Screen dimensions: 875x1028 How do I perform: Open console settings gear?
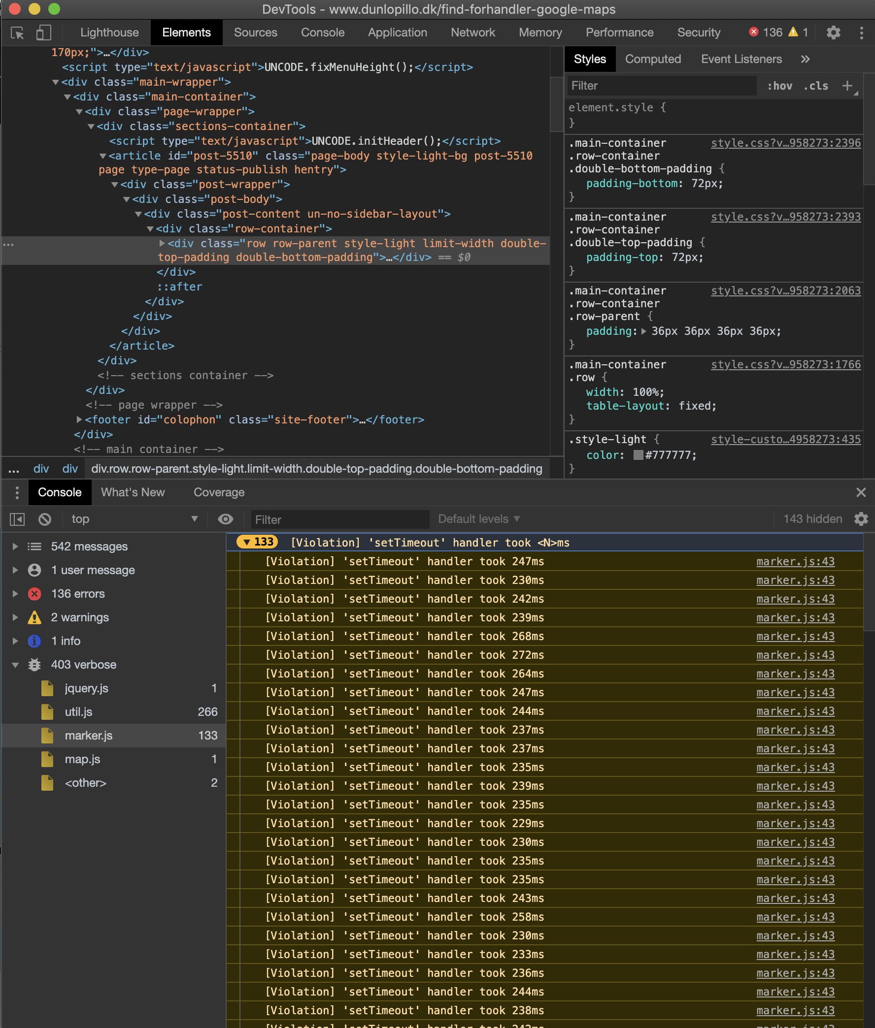pyautogui.click(x=861, y=519)
